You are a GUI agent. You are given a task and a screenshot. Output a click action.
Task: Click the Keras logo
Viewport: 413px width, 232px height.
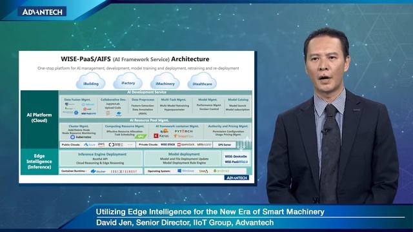(x=161, y=136)
